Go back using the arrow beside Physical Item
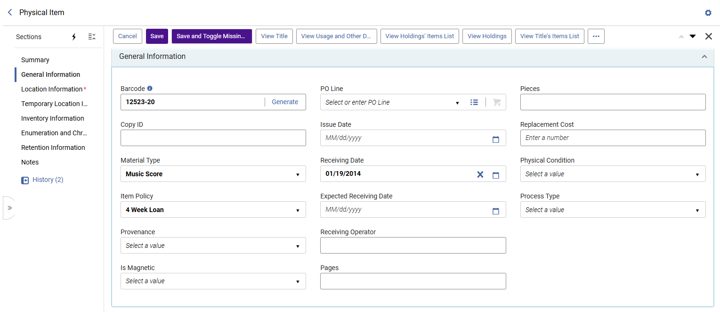 (x=10, y=13)
